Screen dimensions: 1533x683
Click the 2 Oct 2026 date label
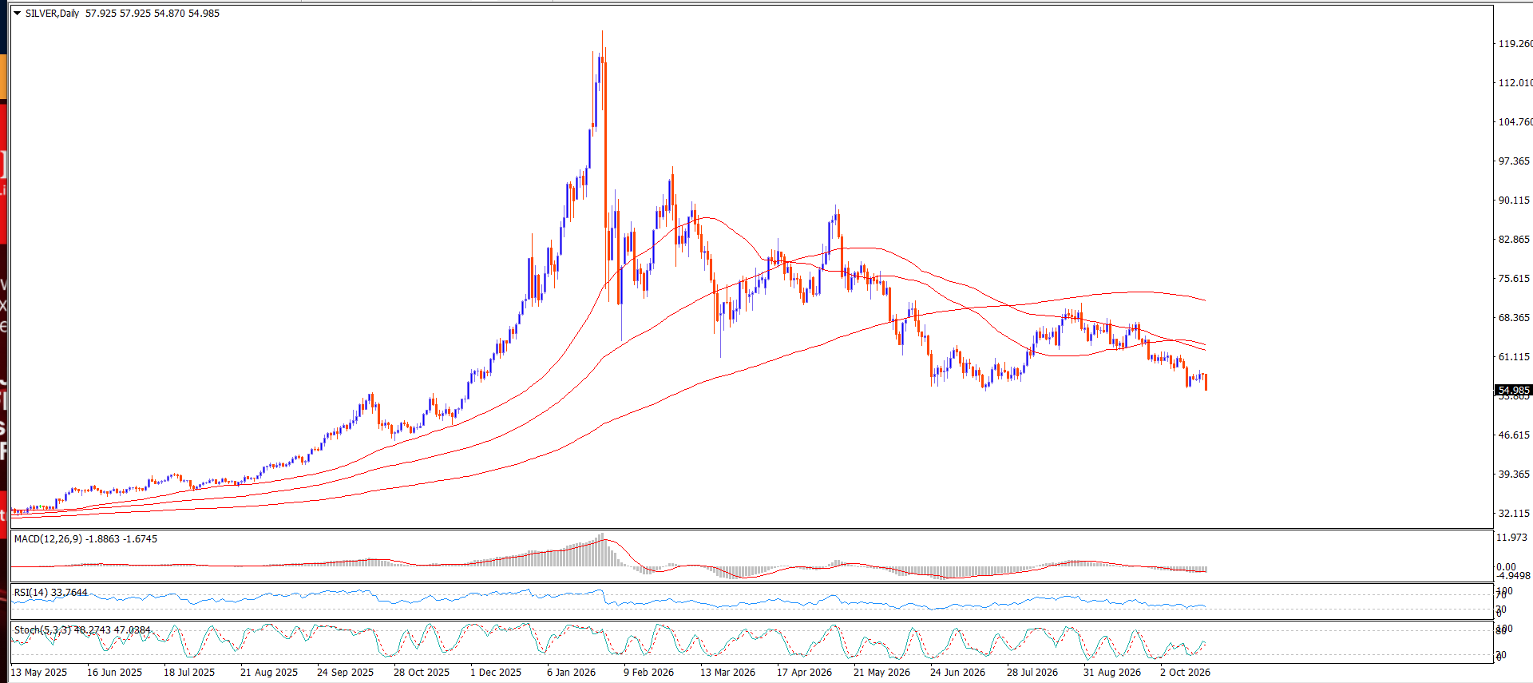click(x=1185, y=673)
